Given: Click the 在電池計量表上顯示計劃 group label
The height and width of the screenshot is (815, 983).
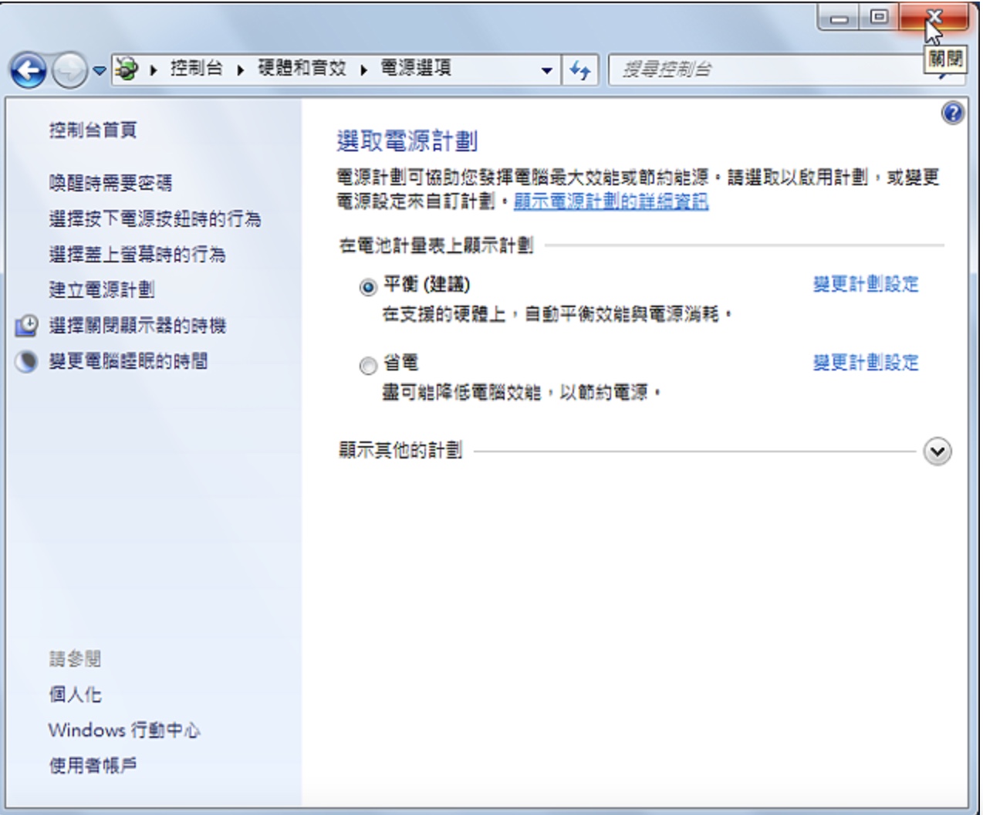Looking at the screenshot, I should point(436,245).
